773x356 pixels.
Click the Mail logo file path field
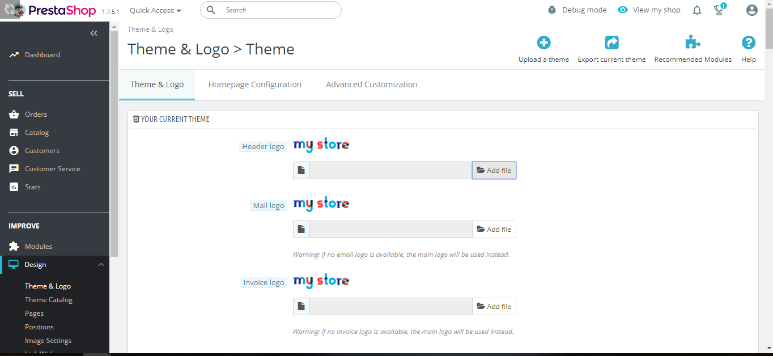point(391,230)
